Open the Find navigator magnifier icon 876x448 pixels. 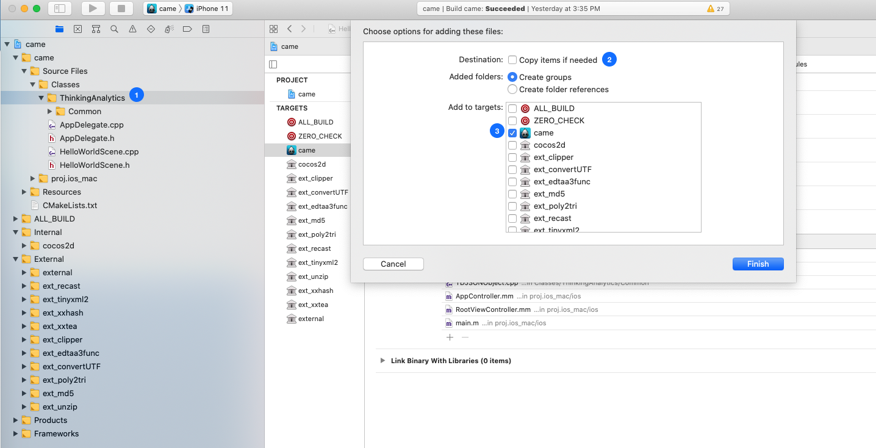tap(114, 29)
